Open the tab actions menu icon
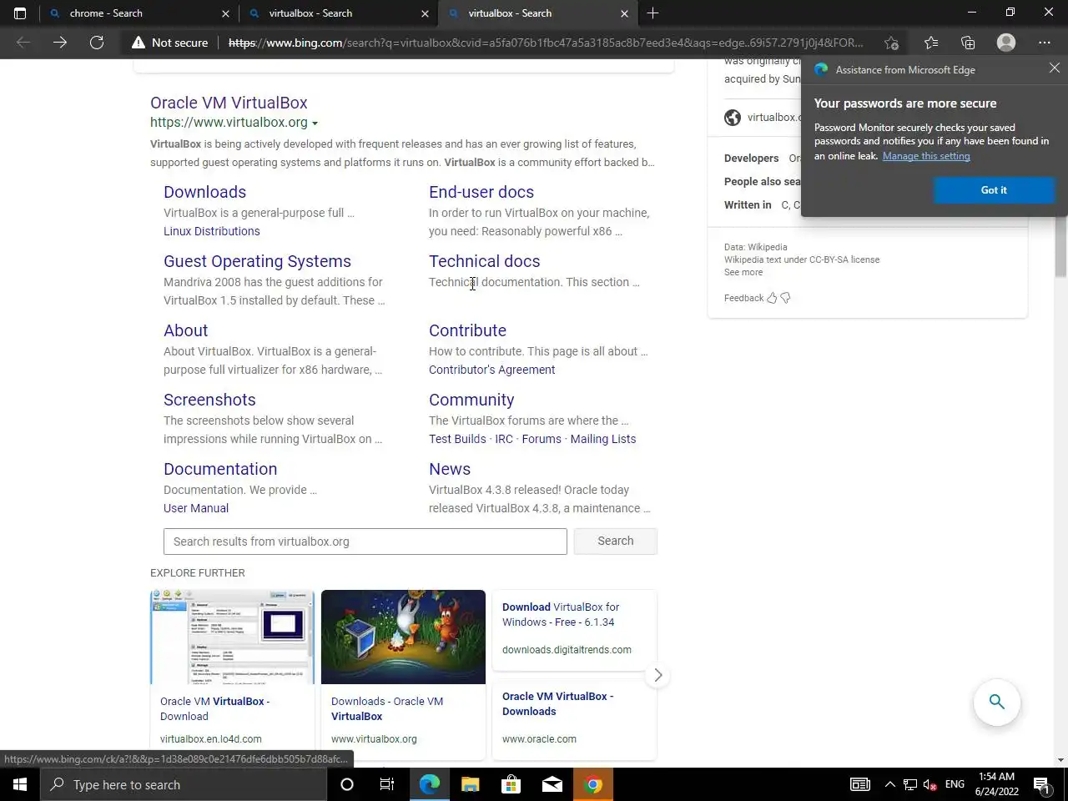Image resolution: width=1068 pixels, height=801 pixels. [20, 13]
